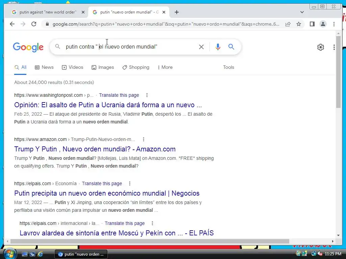The image size is (346, 259).
Task: Open options for elpais Economía result
Action: coord(129,183)
